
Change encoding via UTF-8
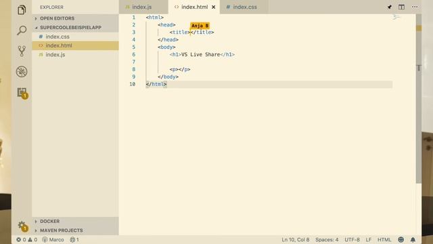[x=352, y=239]
